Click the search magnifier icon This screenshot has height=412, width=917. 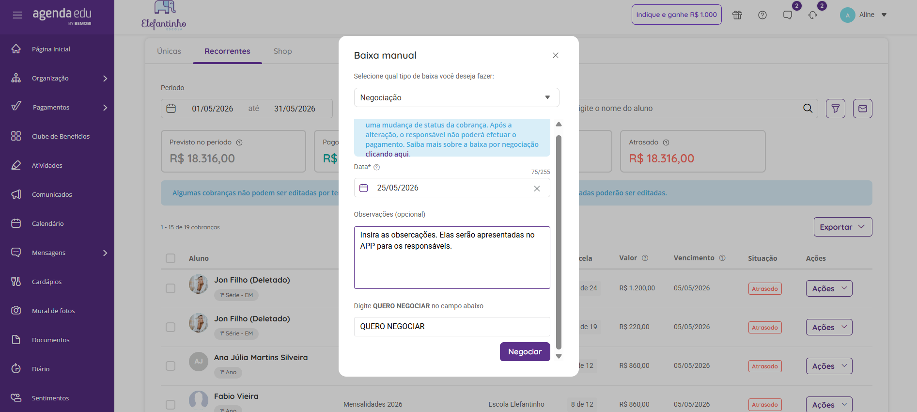[x=808, y=108]
